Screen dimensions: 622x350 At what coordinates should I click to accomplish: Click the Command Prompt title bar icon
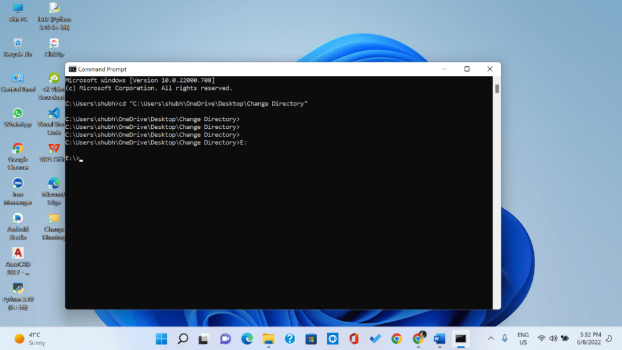tap(72, 69)
